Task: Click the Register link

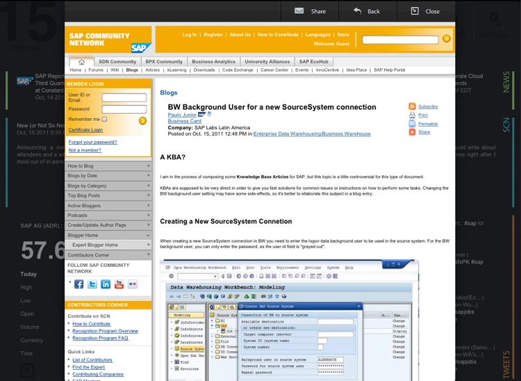Action: point(213,35)
